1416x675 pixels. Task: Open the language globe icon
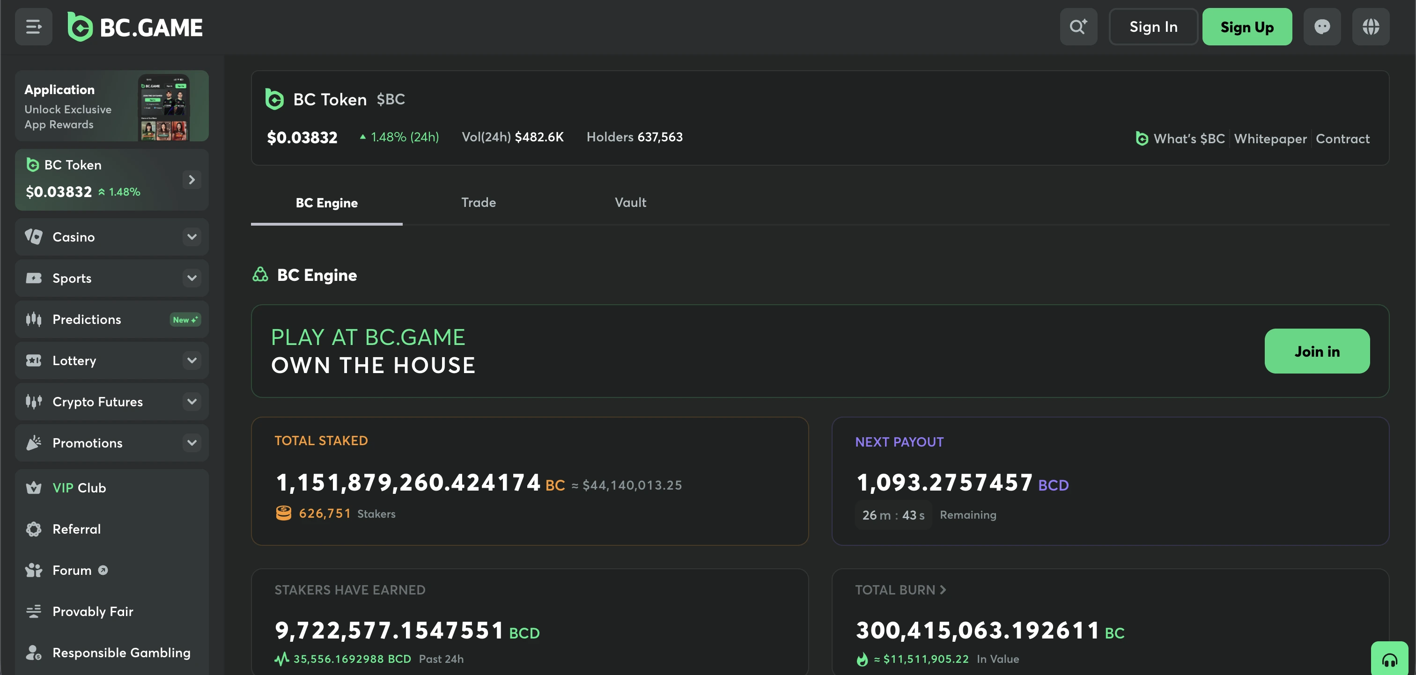click(1371, 26)
